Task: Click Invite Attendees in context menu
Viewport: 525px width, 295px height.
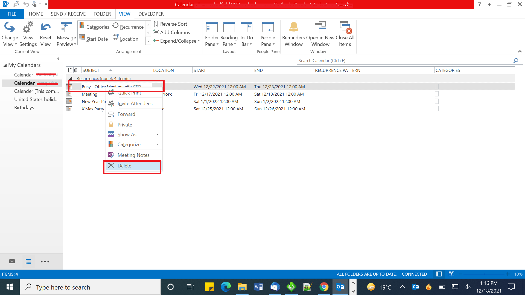Action: (x=135, y=104)
